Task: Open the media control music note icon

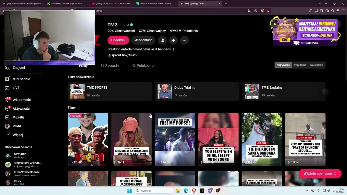Action: point(316,11)
